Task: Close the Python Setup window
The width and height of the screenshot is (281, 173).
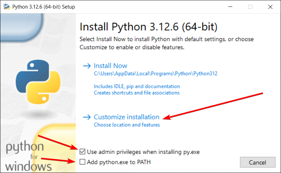Action: [270, 7]
